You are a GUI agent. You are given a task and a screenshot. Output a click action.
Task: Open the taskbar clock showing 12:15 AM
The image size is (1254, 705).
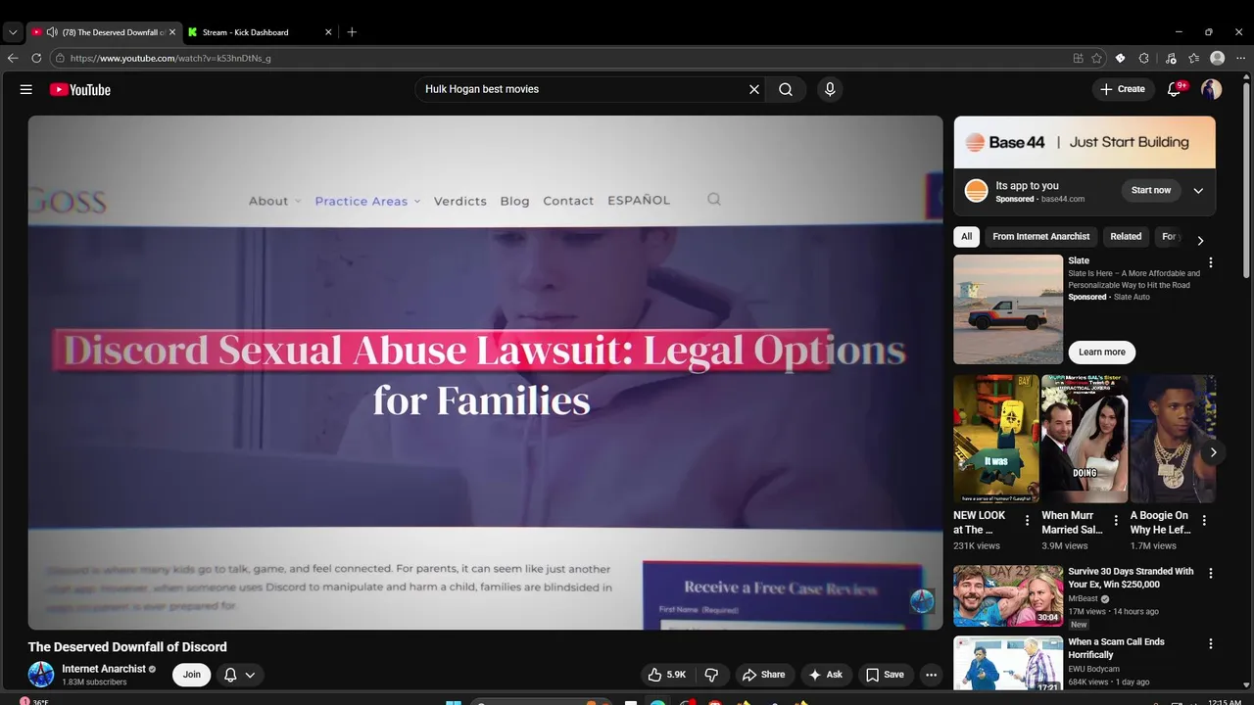coord(1225,701)
